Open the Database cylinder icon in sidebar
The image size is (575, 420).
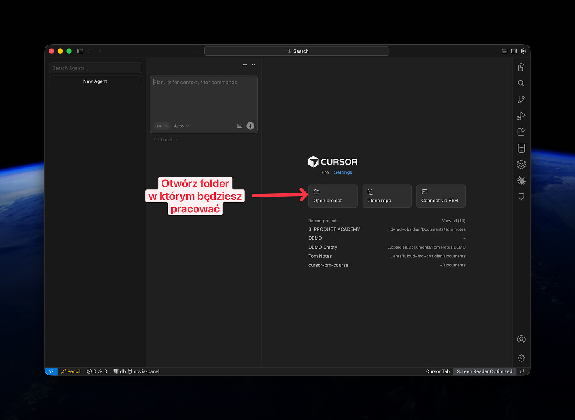tap(521, 148)
